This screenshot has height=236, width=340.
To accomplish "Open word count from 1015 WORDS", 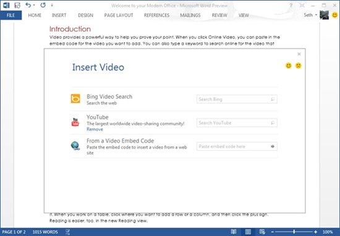I will [x=45, y=232].
